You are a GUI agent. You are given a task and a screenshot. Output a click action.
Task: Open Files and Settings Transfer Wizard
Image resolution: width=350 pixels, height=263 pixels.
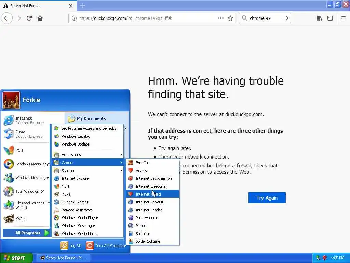(x=26, y=205)
